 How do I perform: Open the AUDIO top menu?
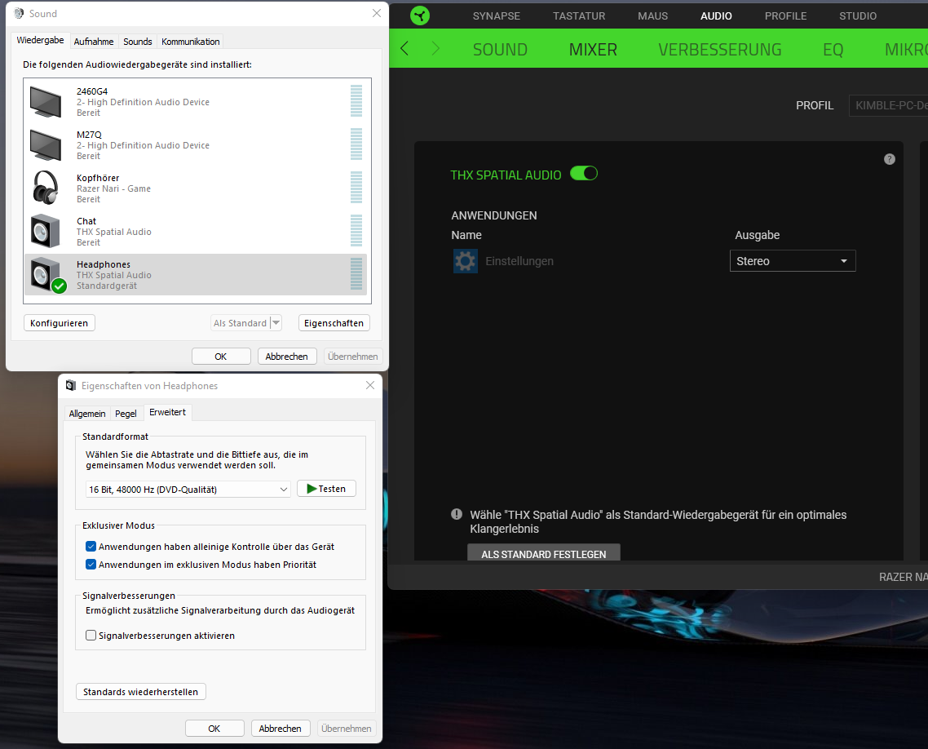(x=716, y=16)
